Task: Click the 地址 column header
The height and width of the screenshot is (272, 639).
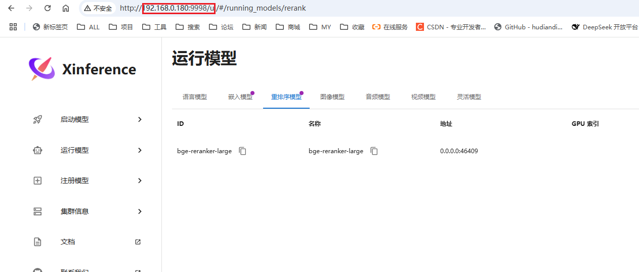Action: tap(446, 124)
